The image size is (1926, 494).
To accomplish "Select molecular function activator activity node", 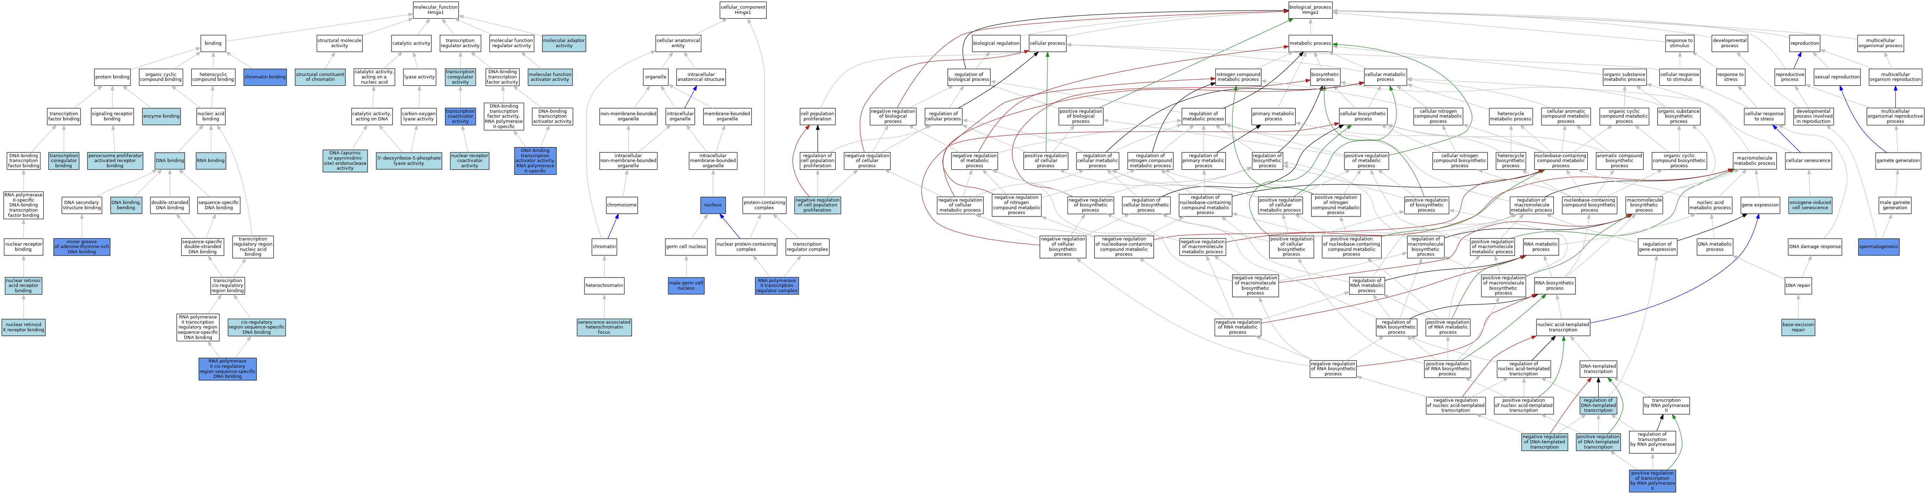I will coord(550,77).
